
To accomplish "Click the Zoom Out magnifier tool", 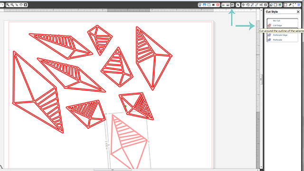I will [12, 5].
